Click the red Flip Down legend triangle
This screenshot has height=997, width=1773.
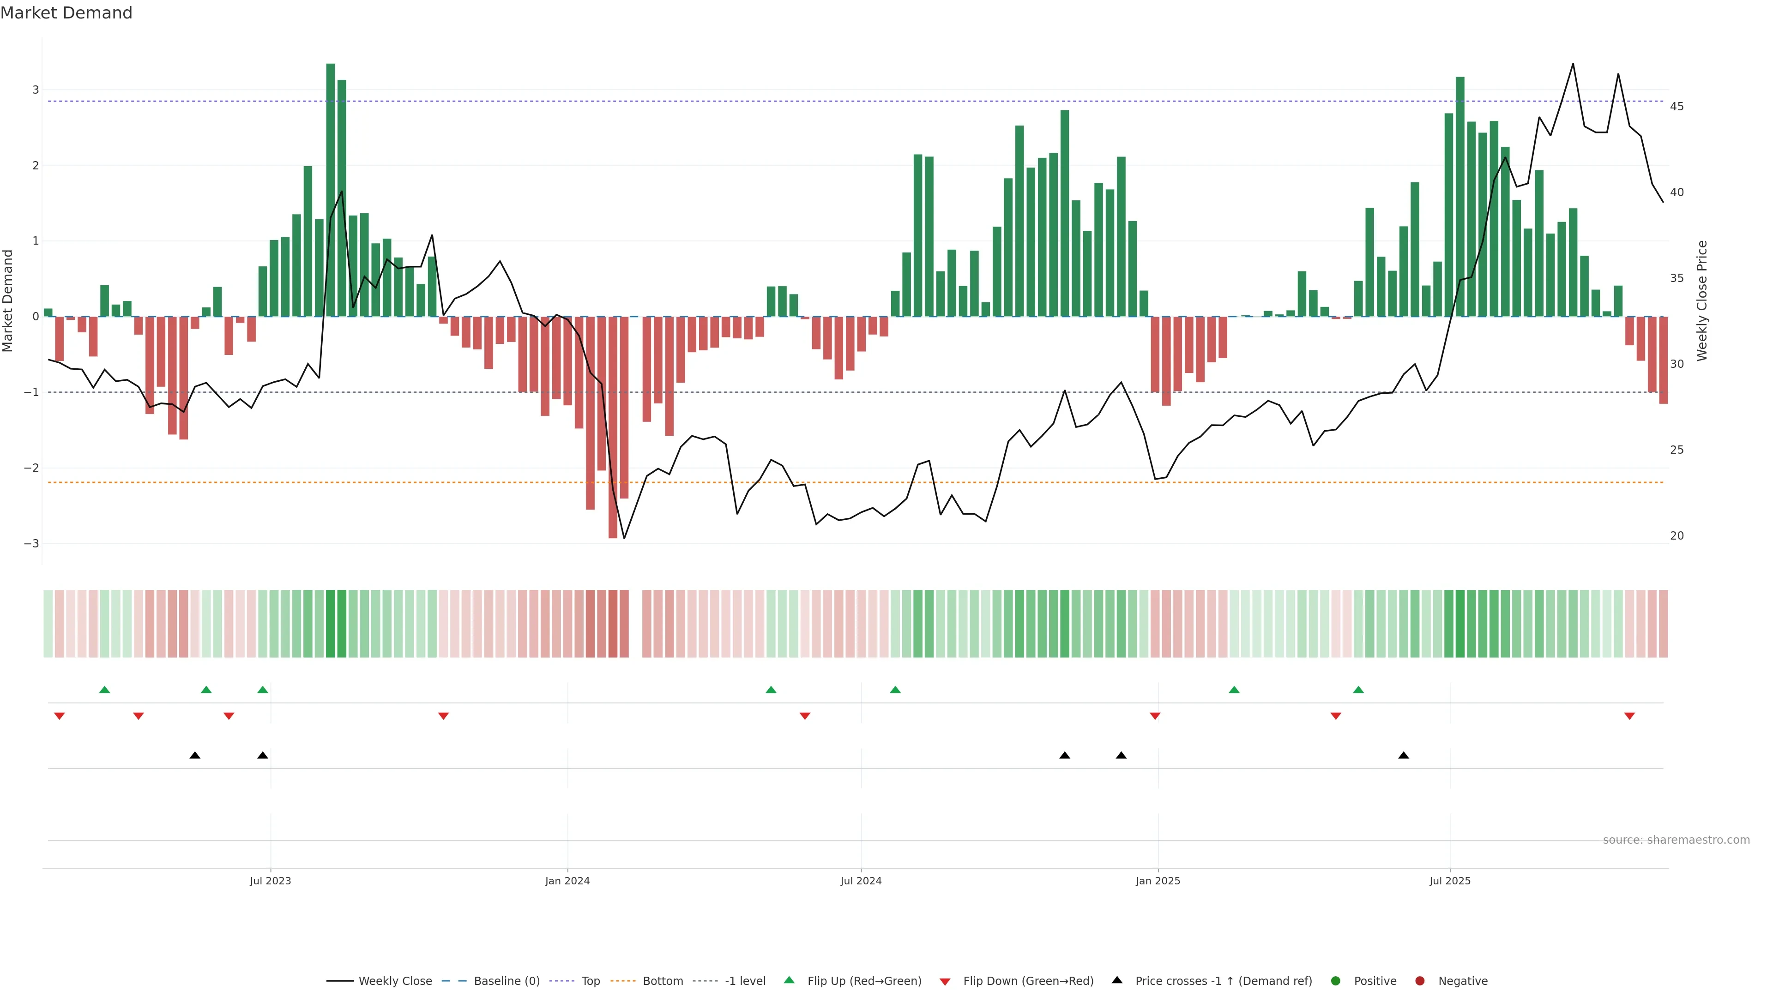(x=945, y=981)
